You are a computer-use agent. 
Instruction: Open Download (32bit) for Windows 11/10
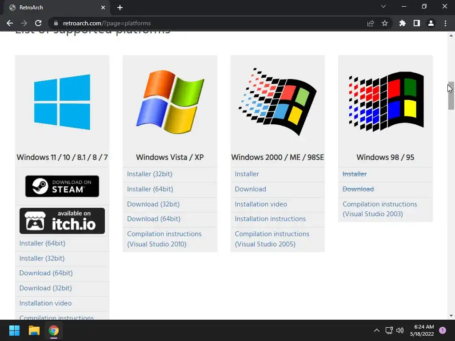46,288
